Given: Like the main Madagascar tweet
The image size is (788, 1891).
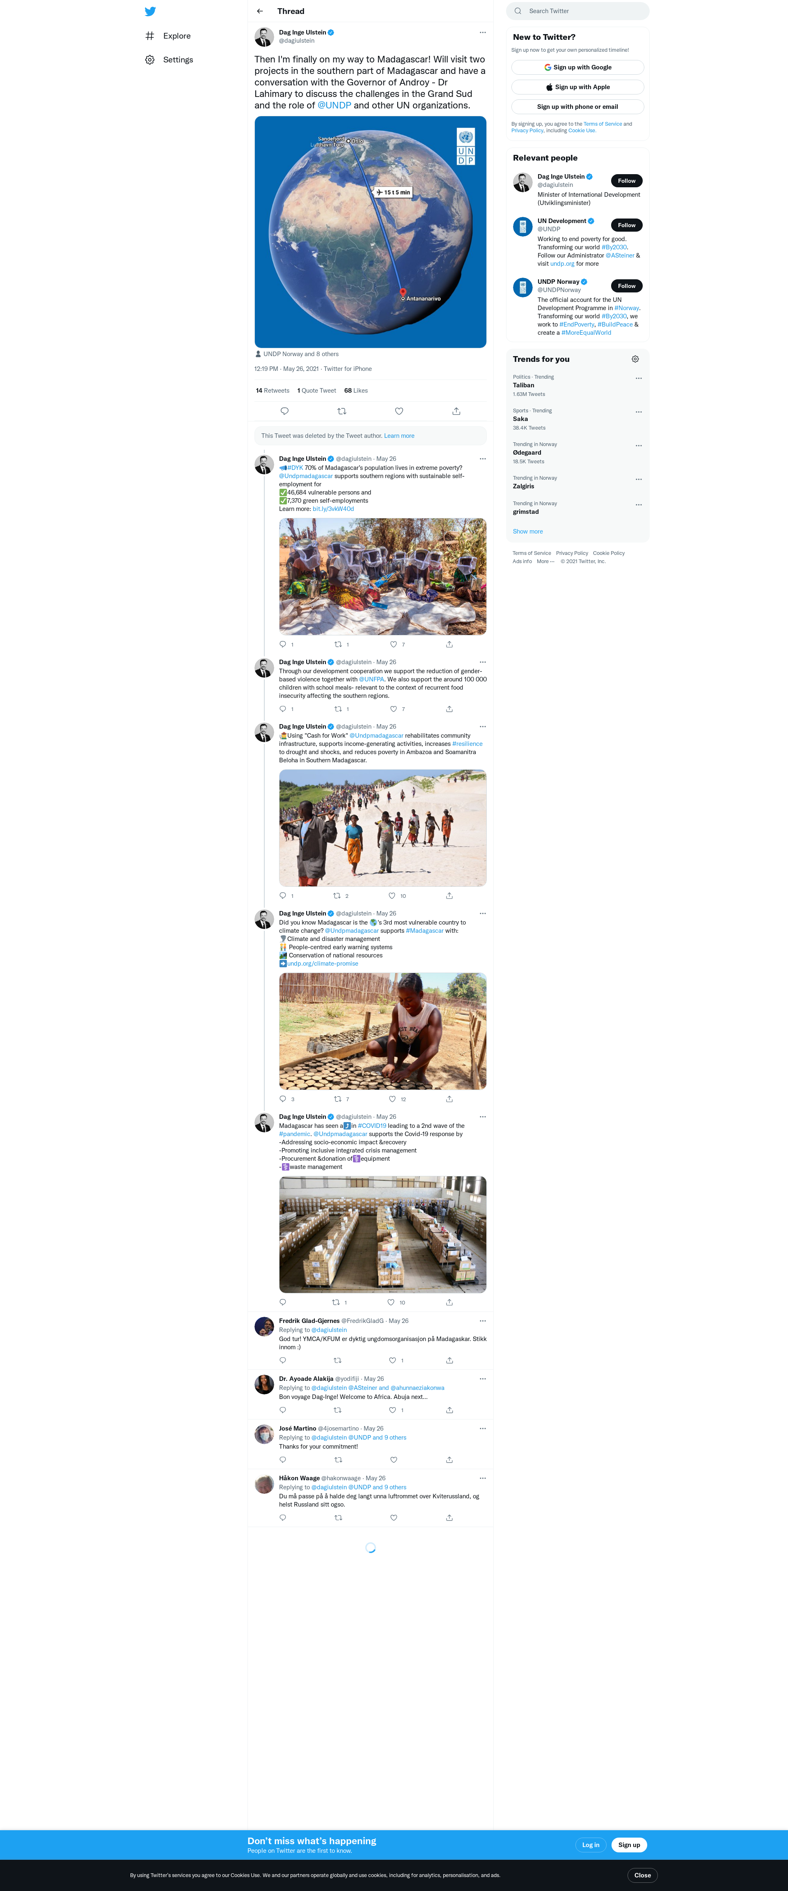Looking at the screenshot, I should click(399, 411).
